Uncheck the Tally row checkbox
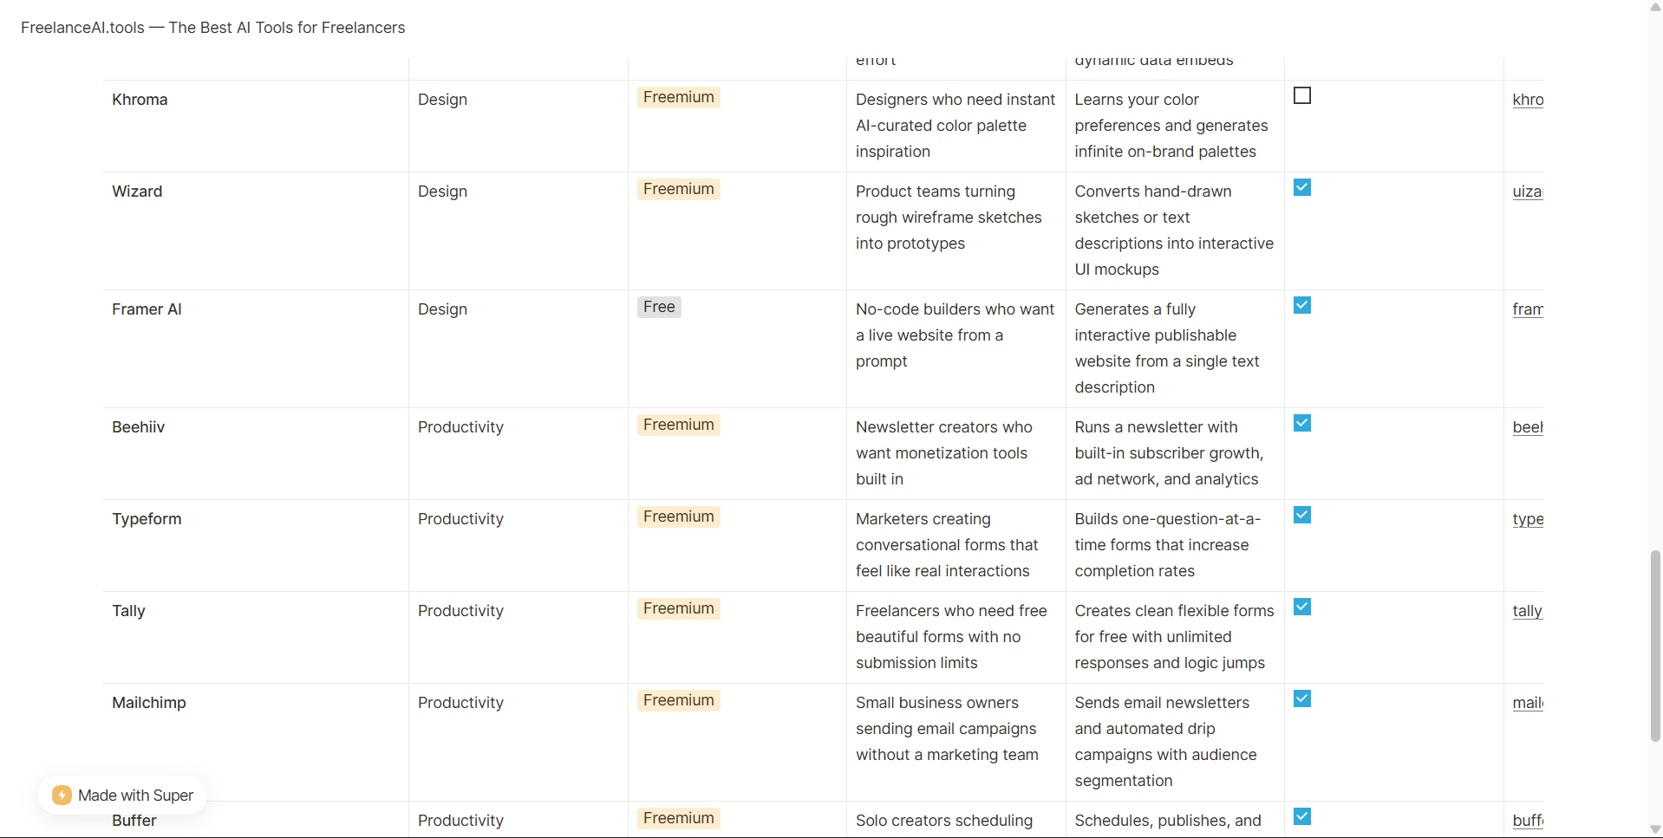Image resolution: width=1663 pixels, height=838 pixels. [1302, 607]
